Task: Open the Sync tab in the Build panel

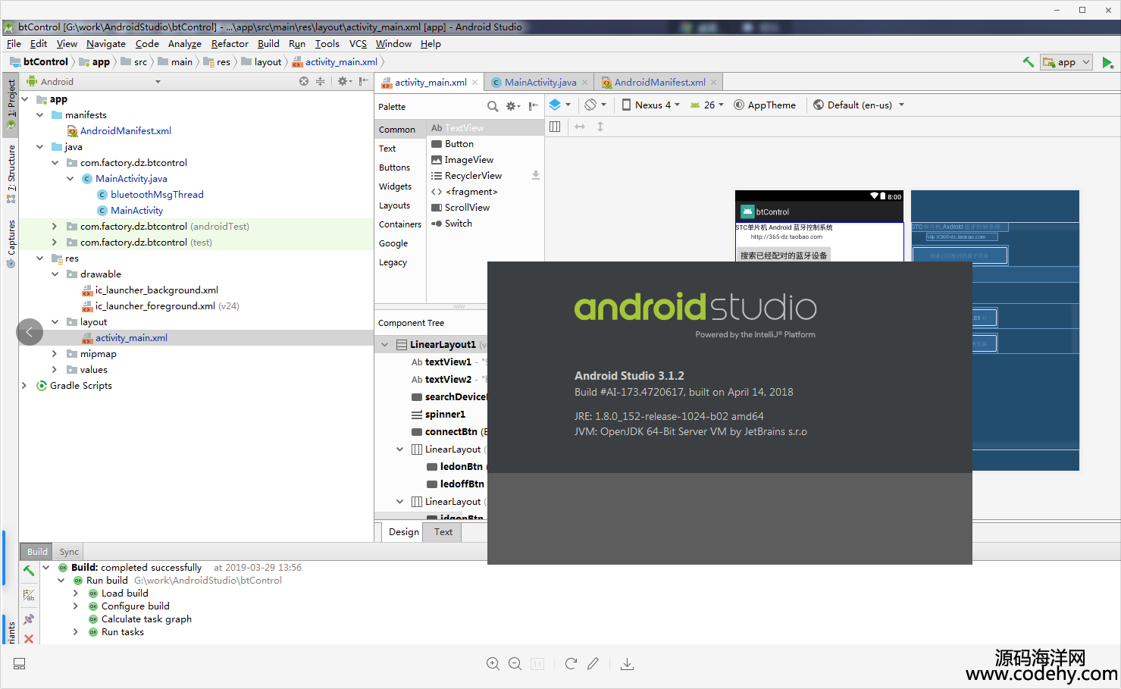Action: (69, 552)
